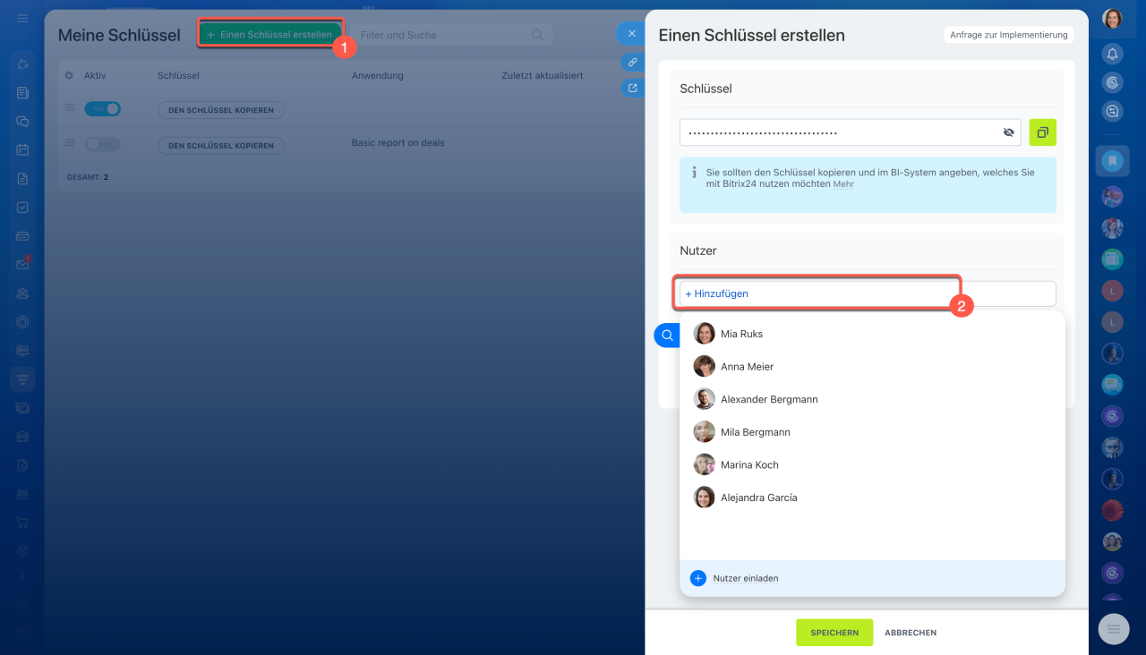
Task: Show the hidden key with the eye icon
Action: point(1009,132)
